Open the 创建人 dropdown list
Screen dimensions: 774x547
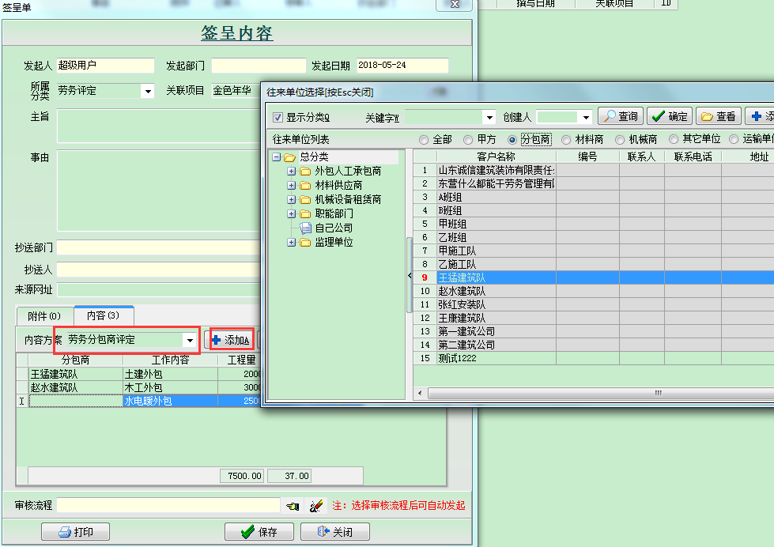point(586,117)
